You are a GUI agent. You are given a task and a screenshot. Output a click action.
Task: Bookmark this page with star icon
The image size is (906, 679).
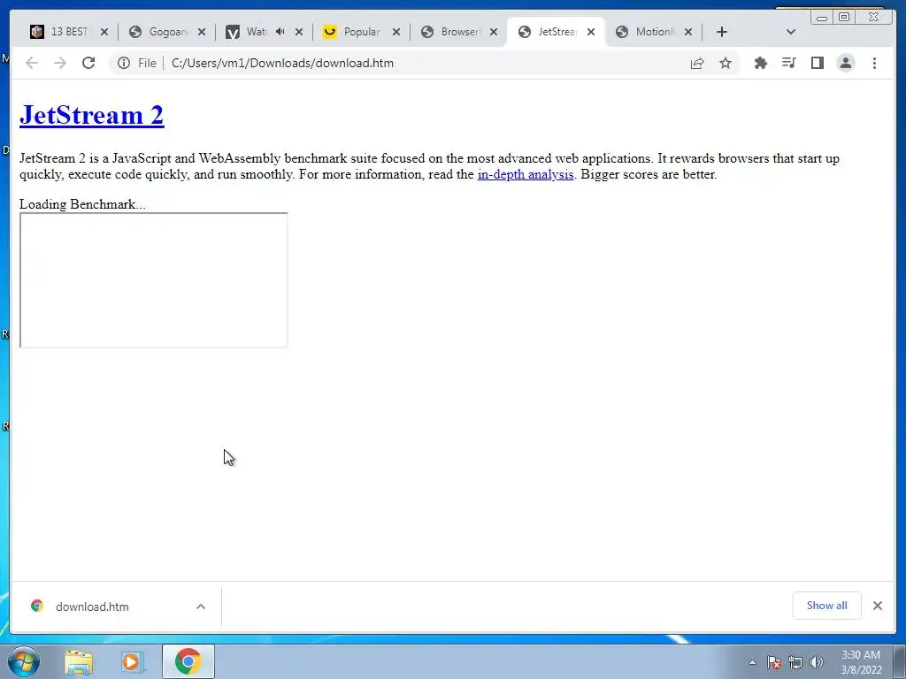click(x=726, y=63)
